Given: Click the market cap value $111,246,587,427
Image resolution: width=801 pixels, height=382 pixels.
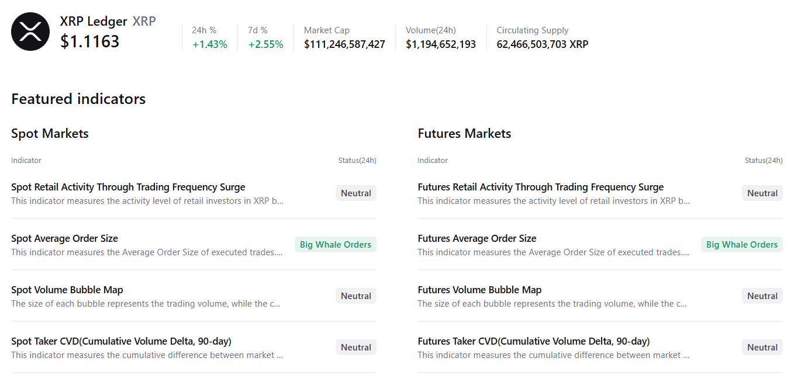Looking at the screenshot, I should pyautogui.click(x=344, y=44).
